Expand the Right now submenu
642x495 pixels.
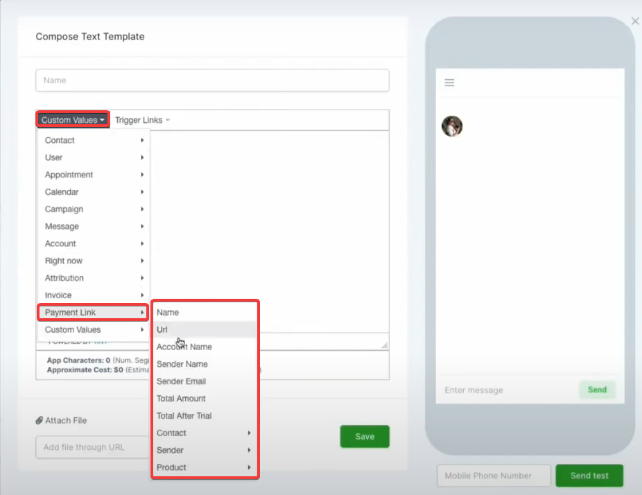94,261
